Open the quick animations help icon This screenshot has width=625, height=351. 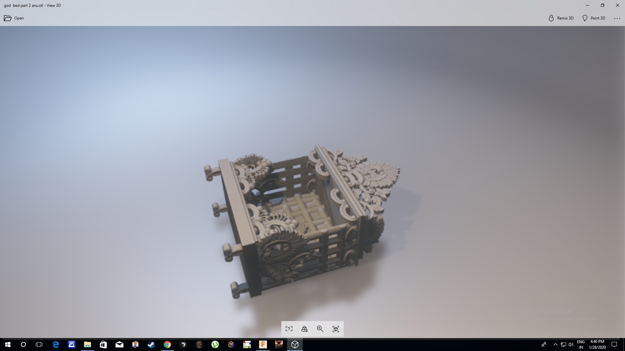(x=289, y=329)
